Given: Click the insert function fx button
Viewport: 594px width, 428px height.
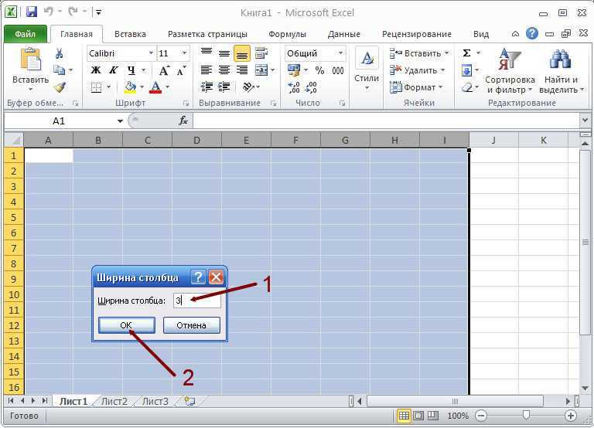Looking at the screenshot, I should pos(183,121).
